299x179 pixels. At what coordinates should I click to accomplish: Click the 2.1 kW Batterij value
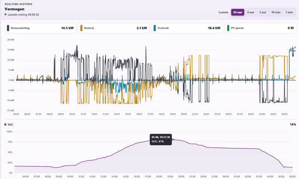(142, 28)
